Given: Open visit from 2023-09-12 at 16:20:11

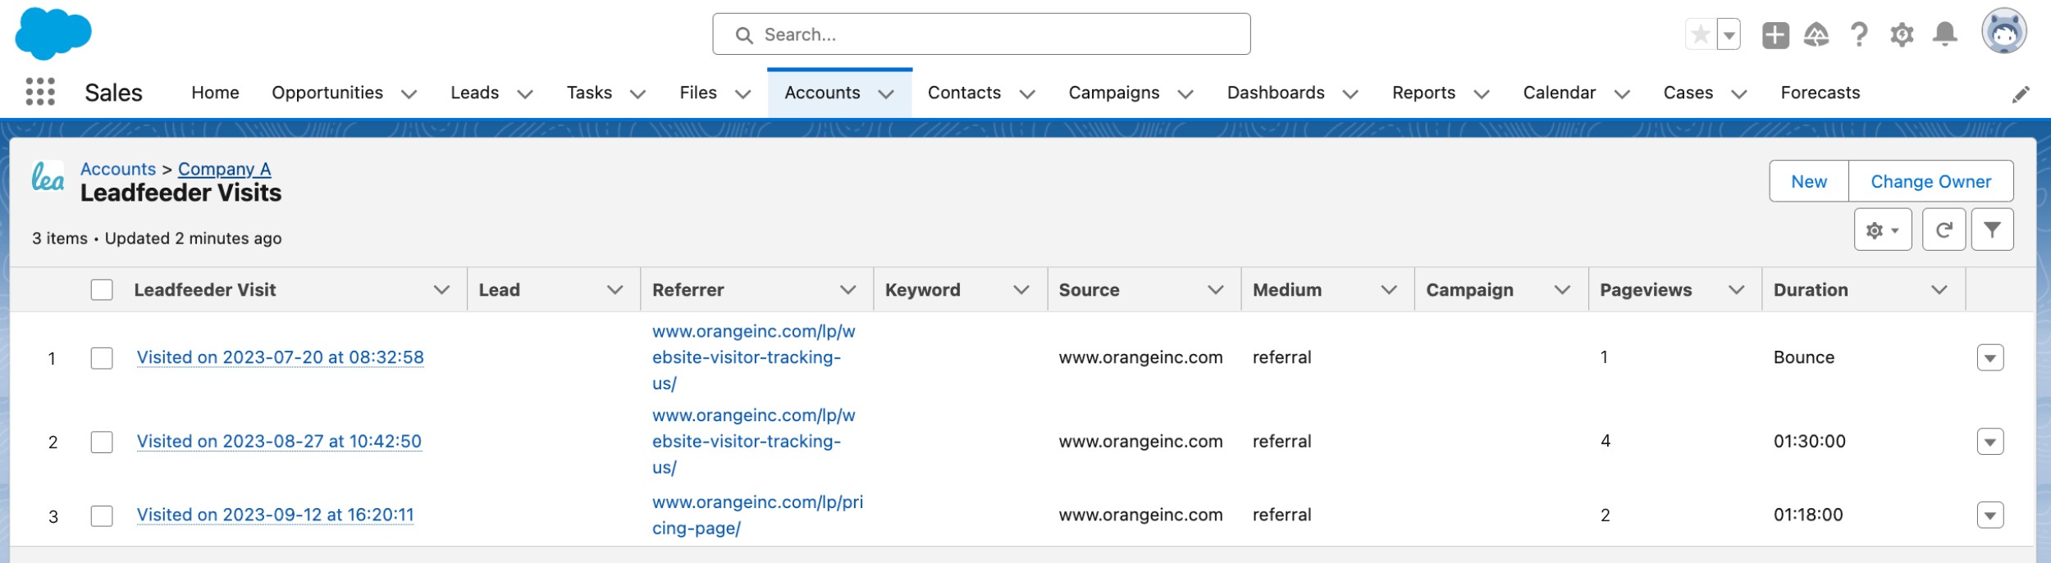Looking at the screenshot, I should tap(275, 515).
